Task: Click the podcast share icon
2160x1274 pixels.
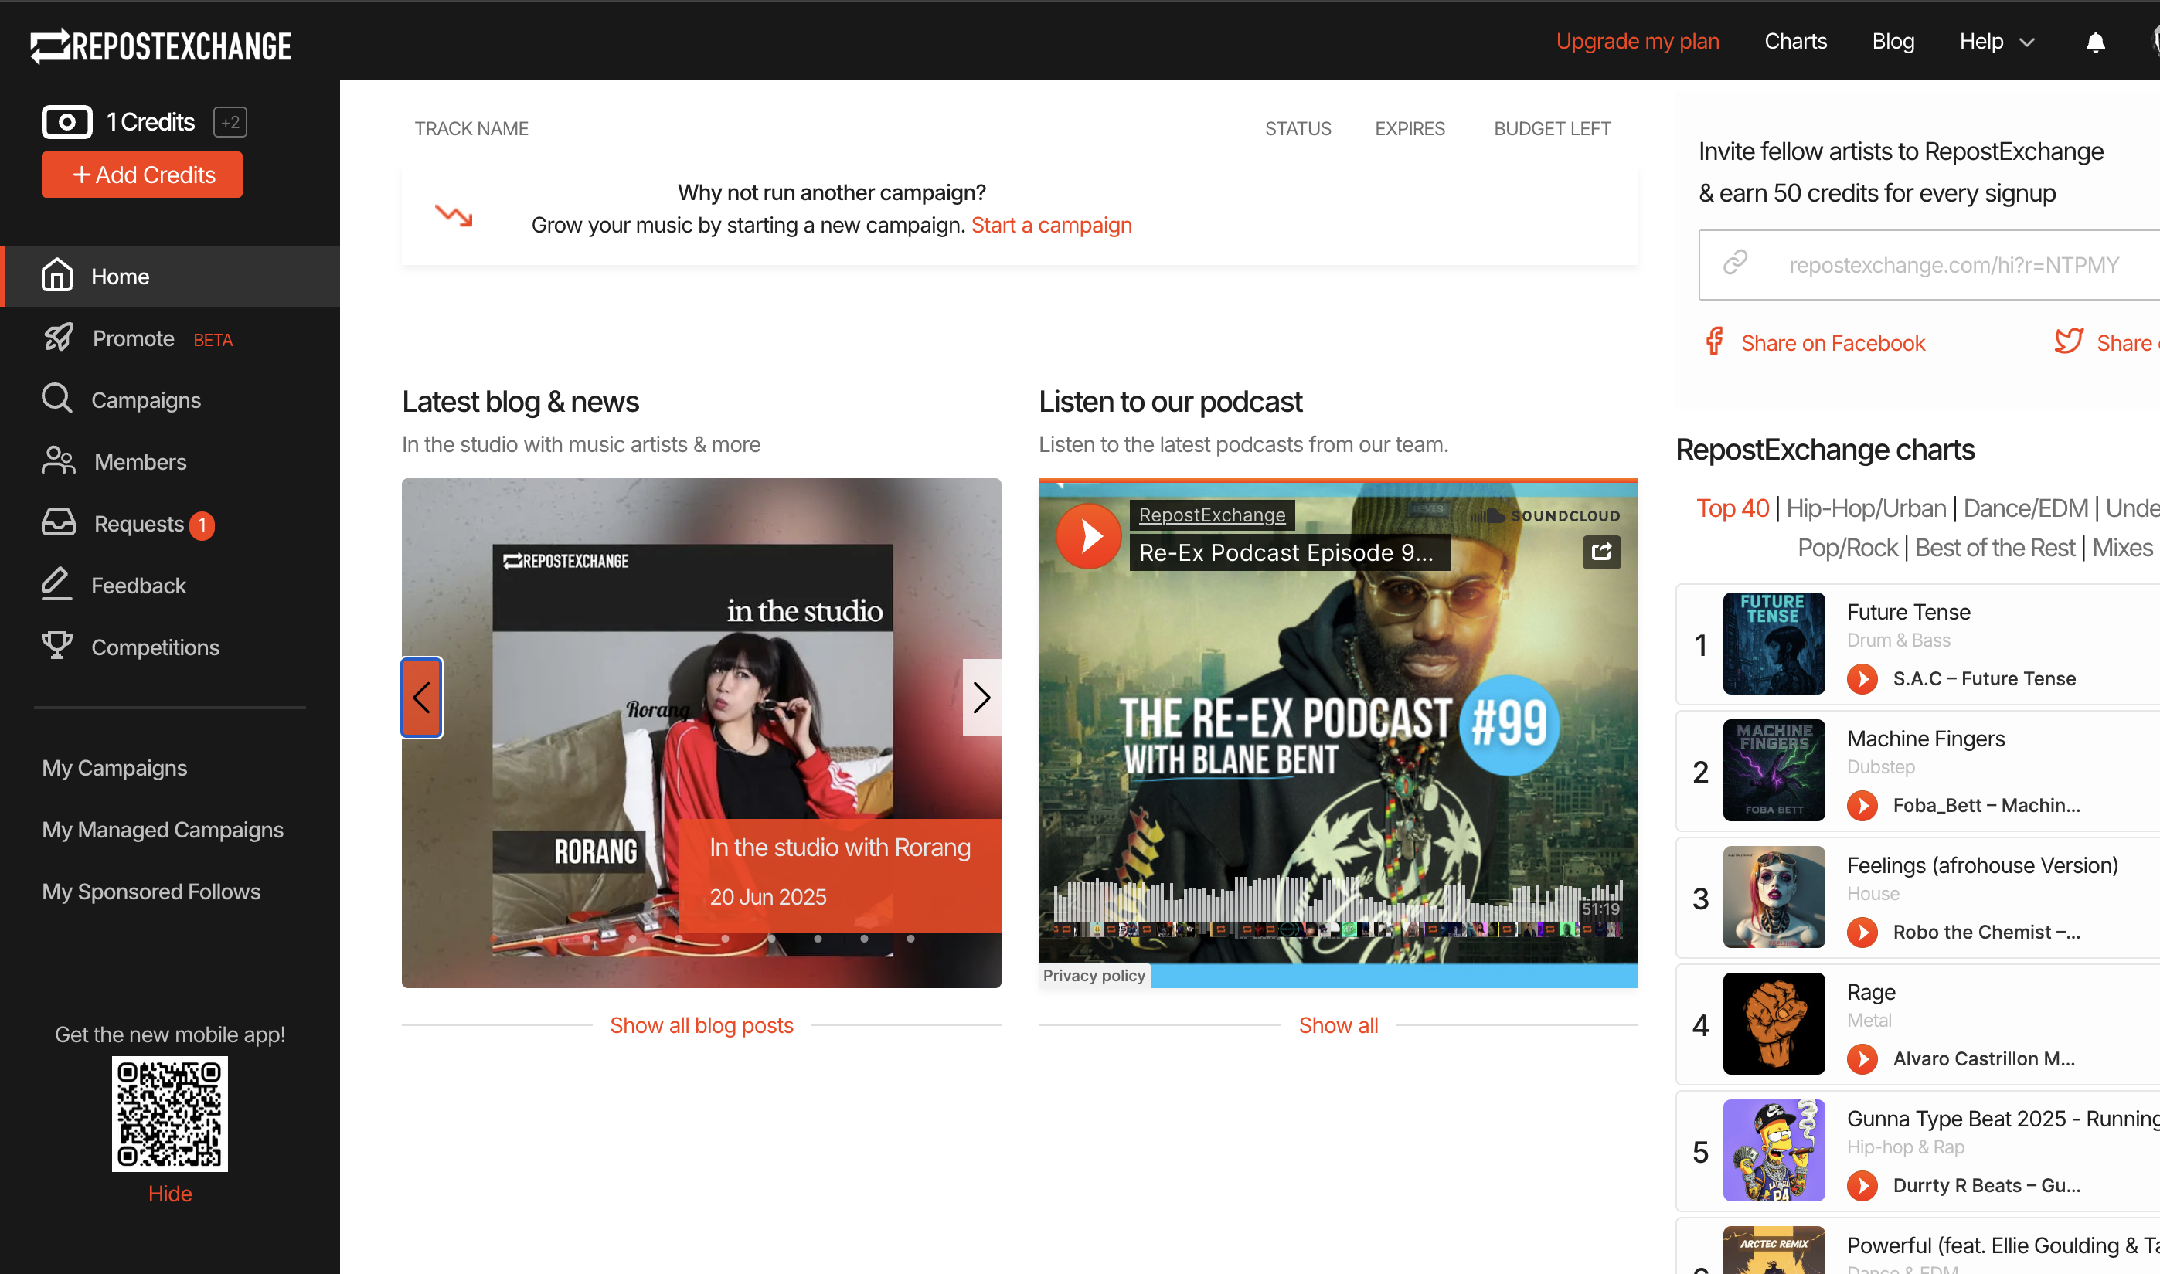Action: (x=1601, y=551)
